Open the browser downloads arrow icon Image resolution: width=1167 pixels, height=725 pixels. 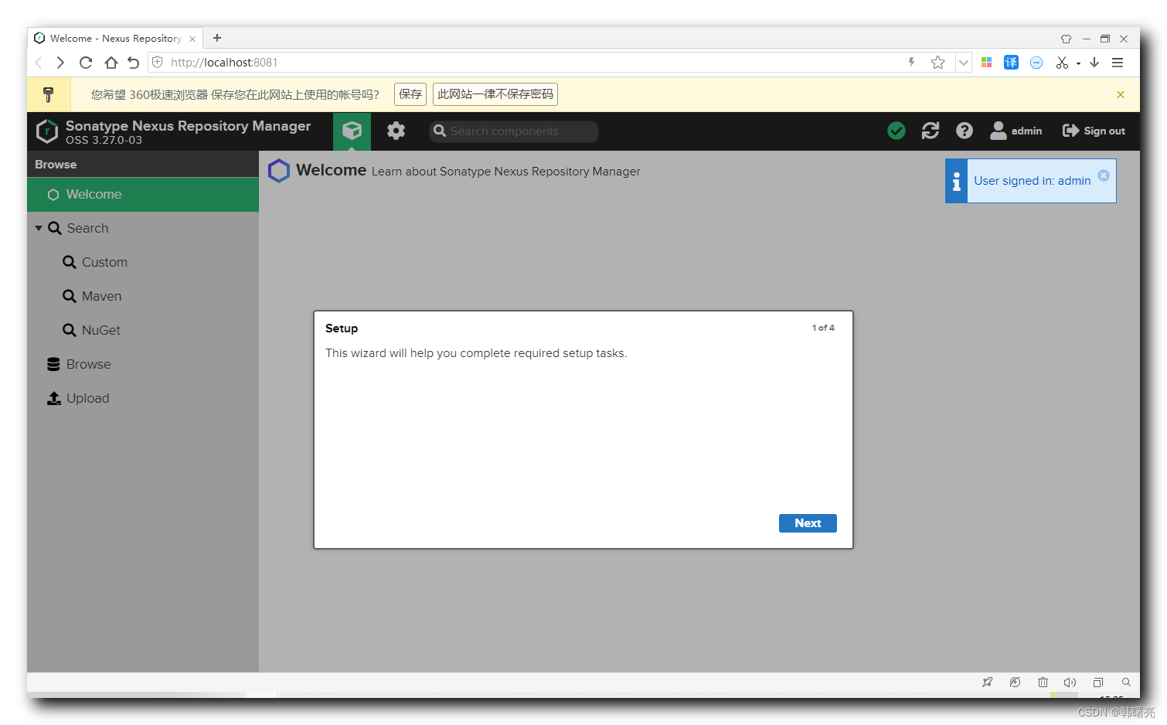point(1094,63)
